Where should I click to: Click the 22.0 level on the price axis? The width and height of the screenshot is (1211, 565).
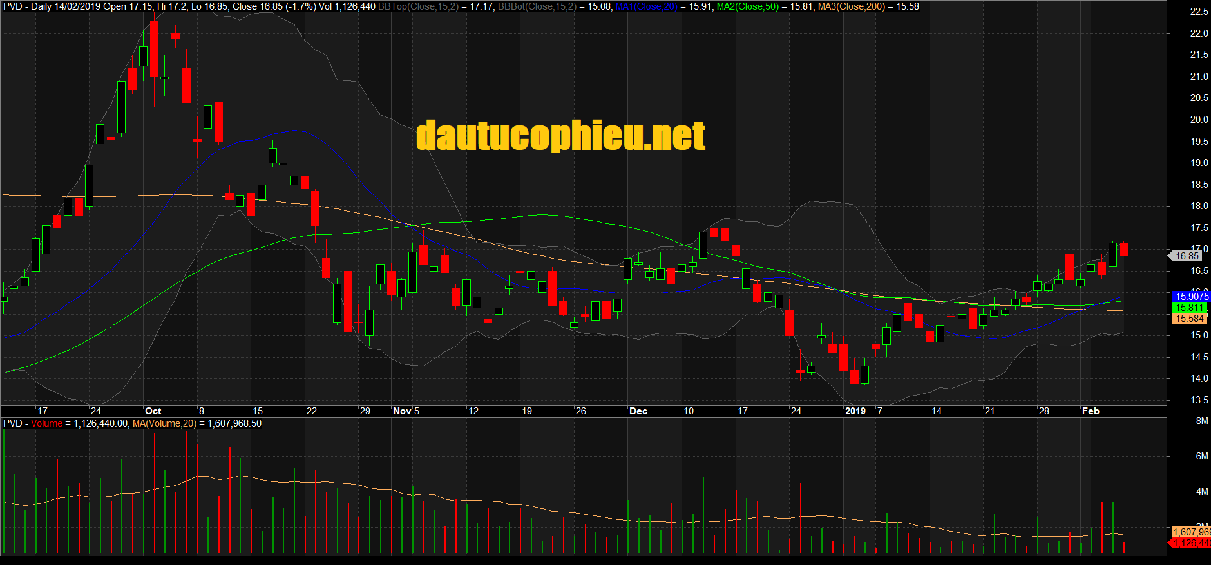[x=1199, y=33]
